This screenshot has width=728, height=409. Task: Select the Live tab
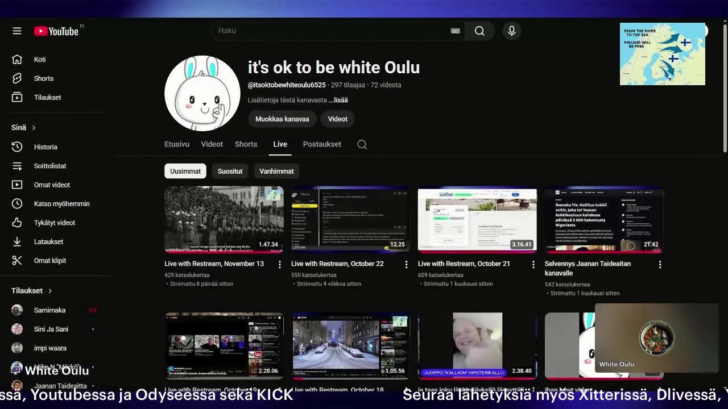[x=280, y=144]
